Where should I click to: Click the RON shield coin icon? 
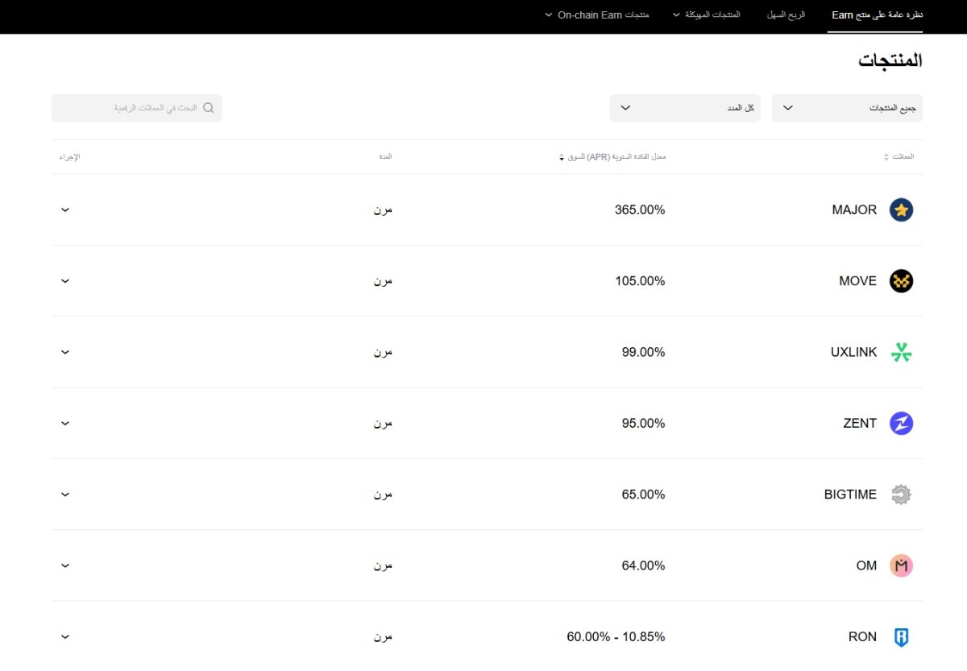(x=901, y=637)
